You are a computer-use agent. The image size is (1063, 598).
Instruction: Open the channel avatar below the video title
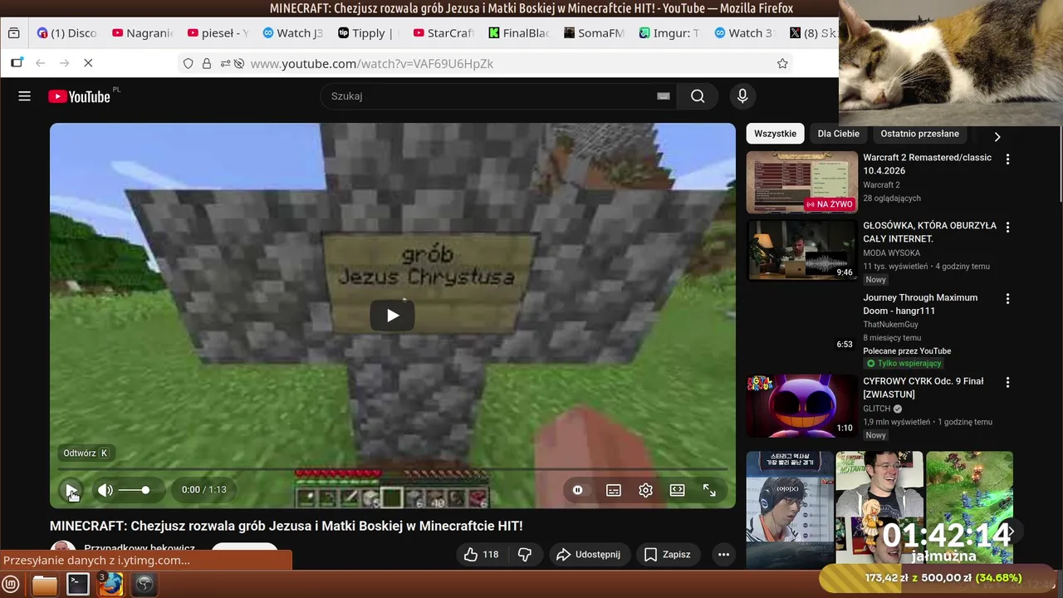tap(62, 551)
